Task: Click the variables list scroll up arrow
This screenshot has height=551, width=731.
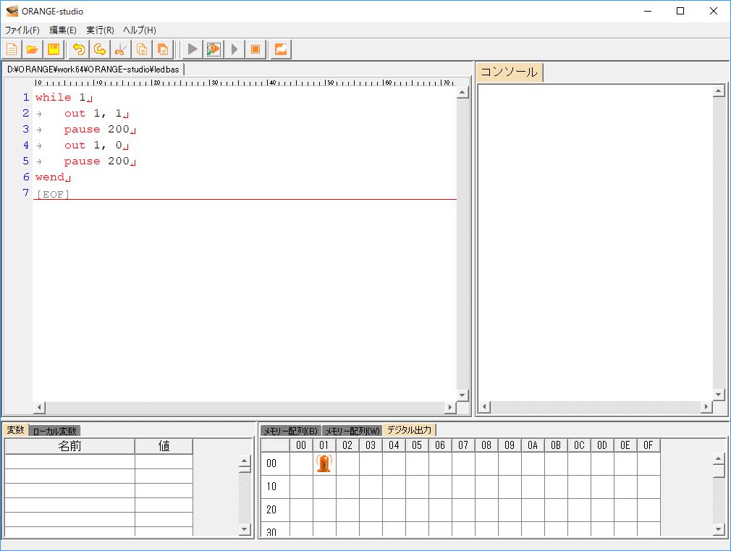Action: (x=245, y=461)
